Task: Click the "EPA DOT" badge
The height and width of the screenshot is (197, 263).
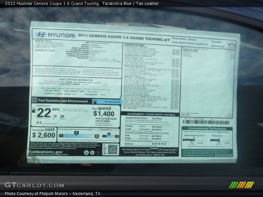Action: [x=35, y=100]
